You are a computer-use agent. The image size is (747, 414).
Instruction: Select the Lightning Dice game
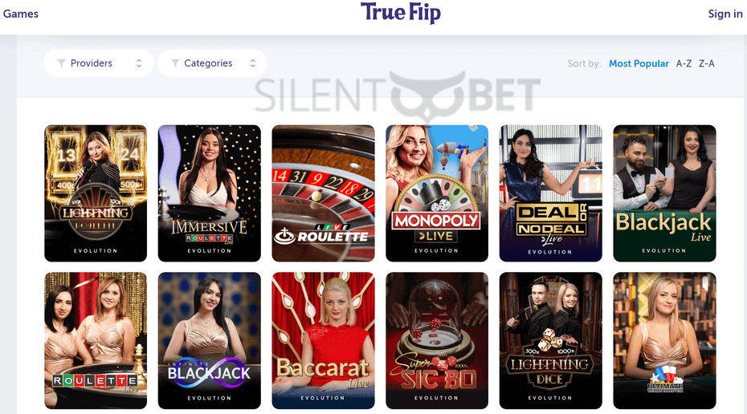click(551, 341)
